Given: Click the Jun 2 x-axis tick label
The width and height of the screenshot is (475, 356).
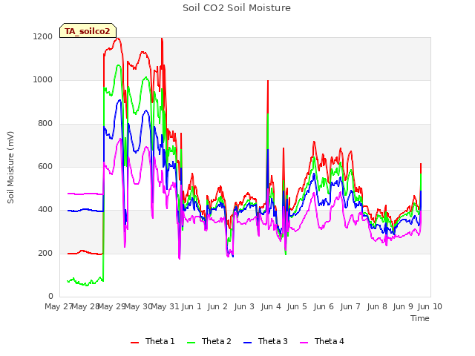Looking at the screenshot, I should point(217,306).
